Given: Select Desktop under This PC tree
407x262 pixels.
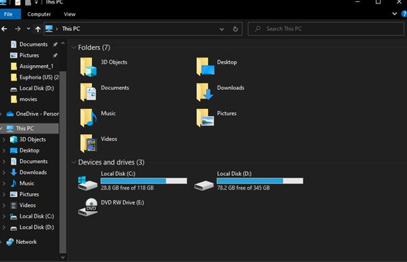Looking at the screenshot, I should tap(24, 150).
